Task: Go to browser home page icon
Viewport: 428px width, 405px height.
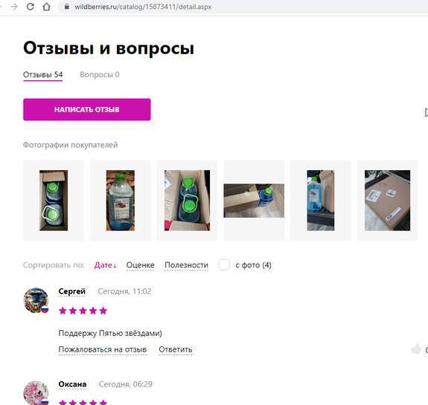Action: (x=47, y=7)
